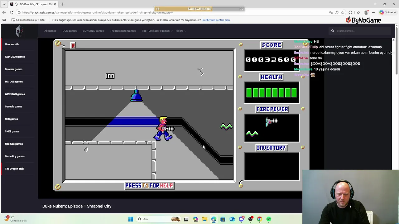Click the search magnifier icon
Viewport: 399px width, 224px height.
(333, 31)
